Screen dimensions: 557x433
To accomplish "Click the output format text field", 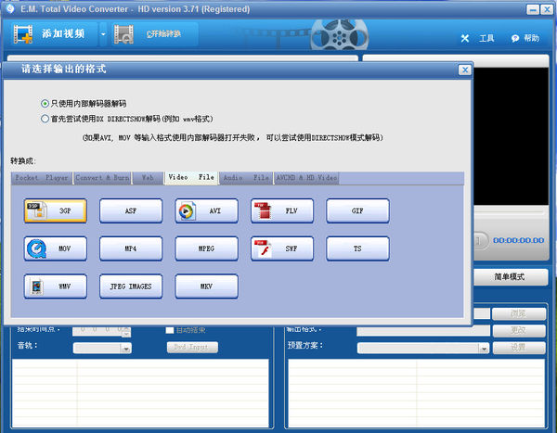I will 423,330.
